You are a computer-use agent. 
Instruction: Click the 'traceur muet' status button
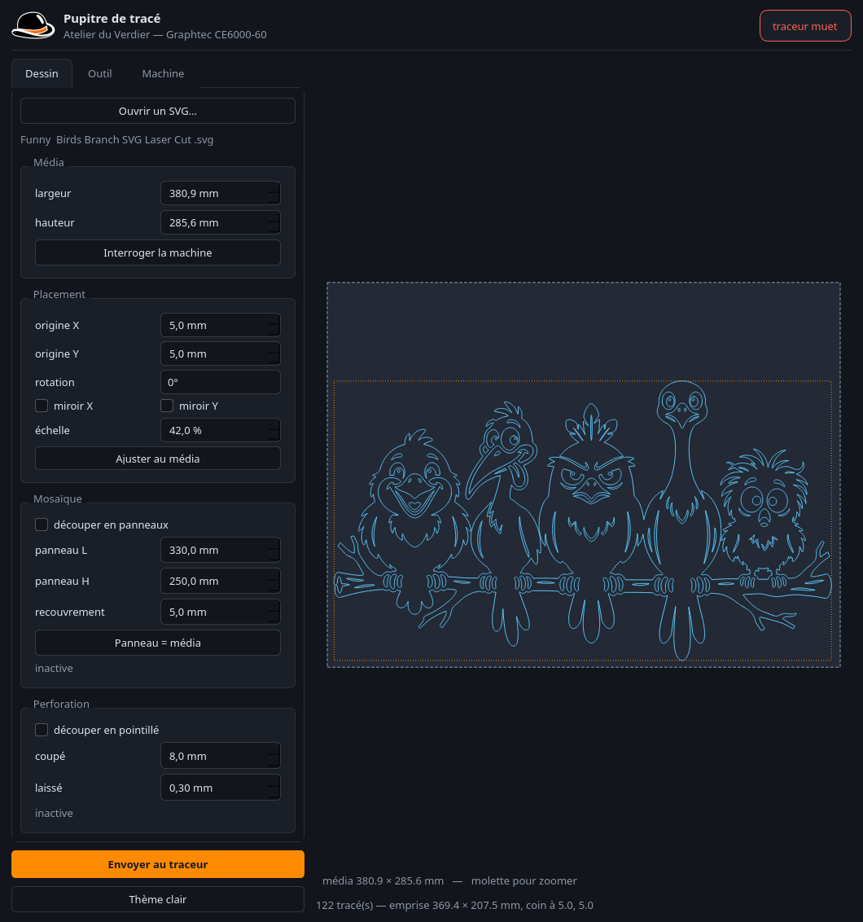(x=805, y=26)
